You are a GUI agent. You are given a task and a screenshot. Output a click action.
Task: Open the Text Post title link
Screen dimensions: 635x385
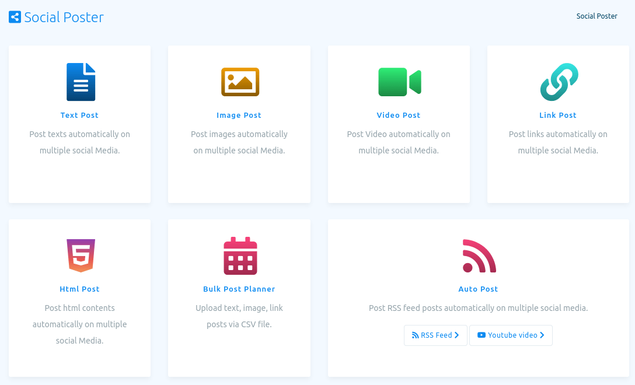(x=80, y=116)
